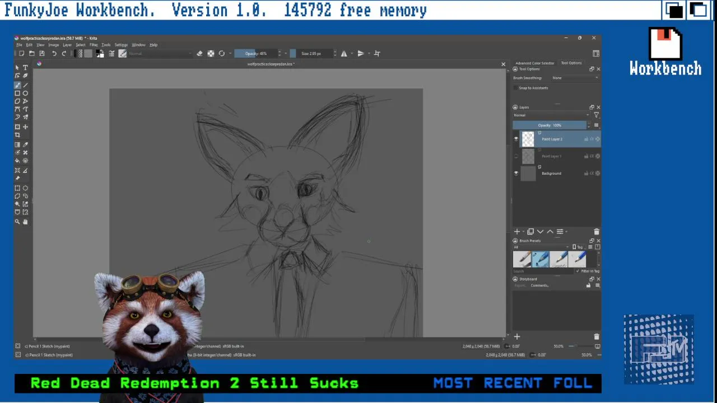This screenshot has width=717, height=403.
Task: Select the Zoom tool magnifier
Action: coord(17,222)
